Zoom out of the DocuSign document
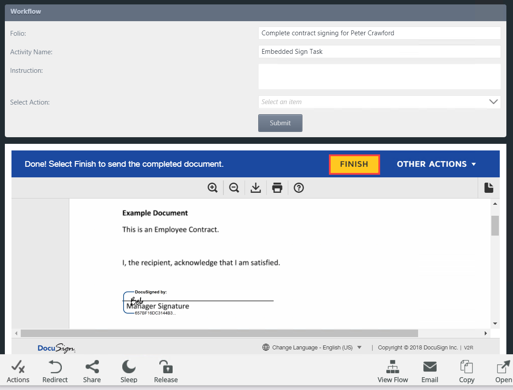The height and width of the screenshot is (390, 513). pos(234,187)
